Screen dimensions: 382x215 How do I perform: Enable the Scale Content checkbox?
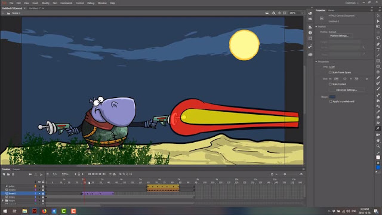[x=330, y=84]
